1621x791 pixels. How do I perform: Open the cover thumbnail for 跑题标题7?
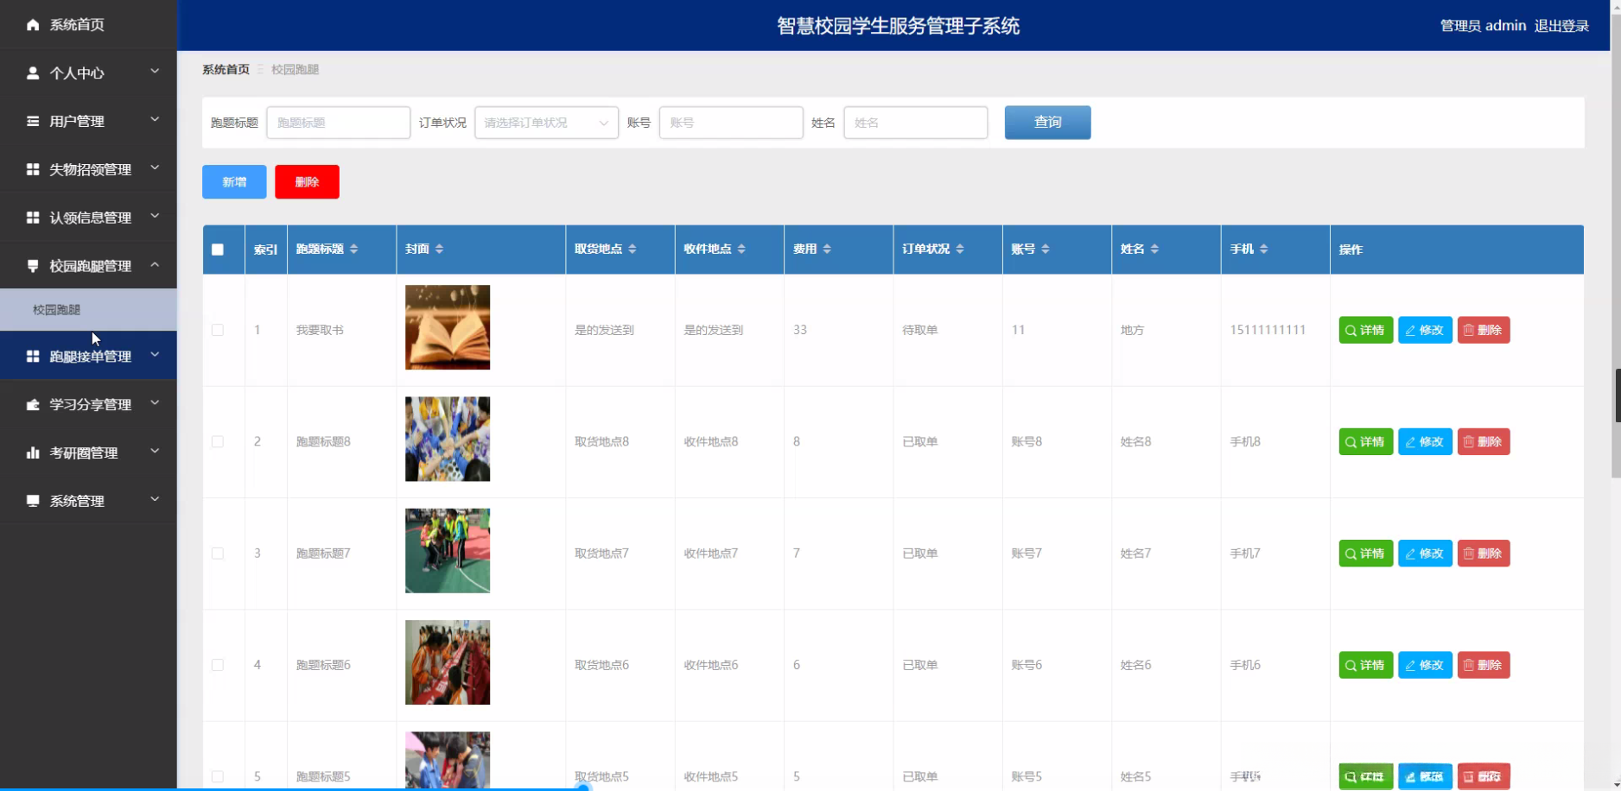[x=448, y=551]
